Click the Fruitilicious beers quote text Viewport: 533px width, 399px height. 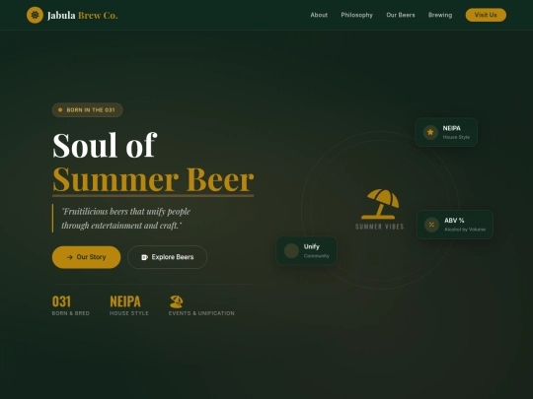(x=125, y=218)
